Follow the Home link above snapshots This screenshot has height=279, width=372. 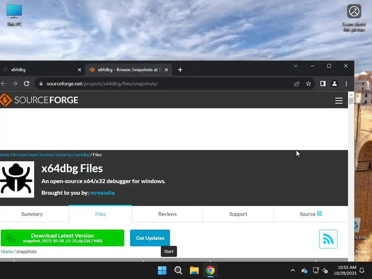coord(7,251)
